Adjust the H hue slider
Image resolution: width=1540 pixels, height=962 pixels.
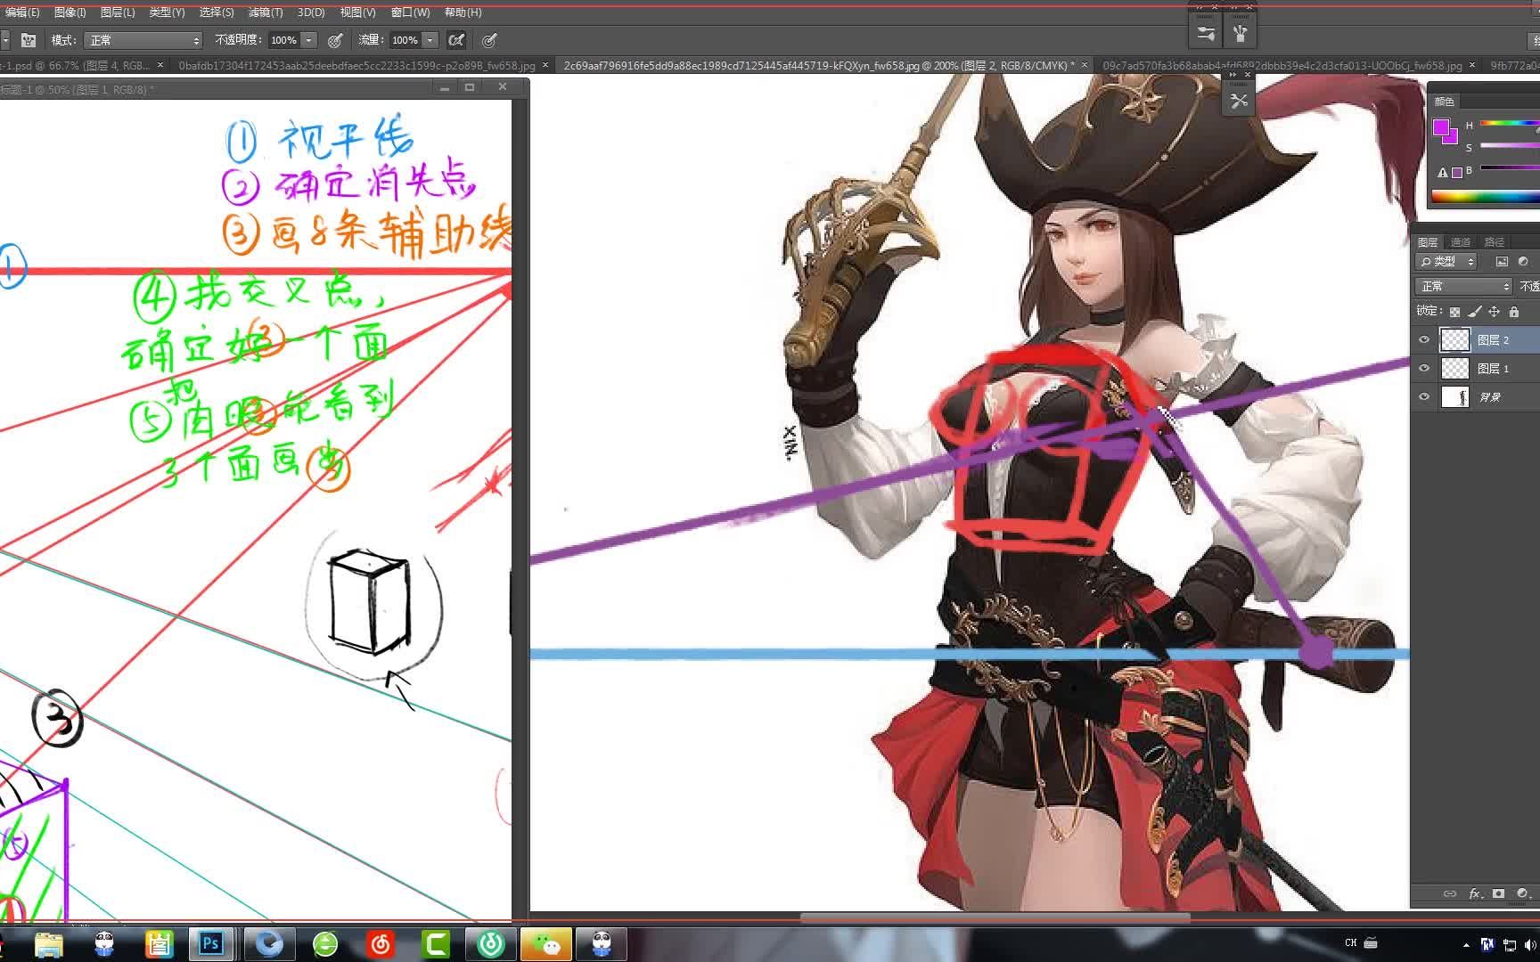coord(1509,124)
